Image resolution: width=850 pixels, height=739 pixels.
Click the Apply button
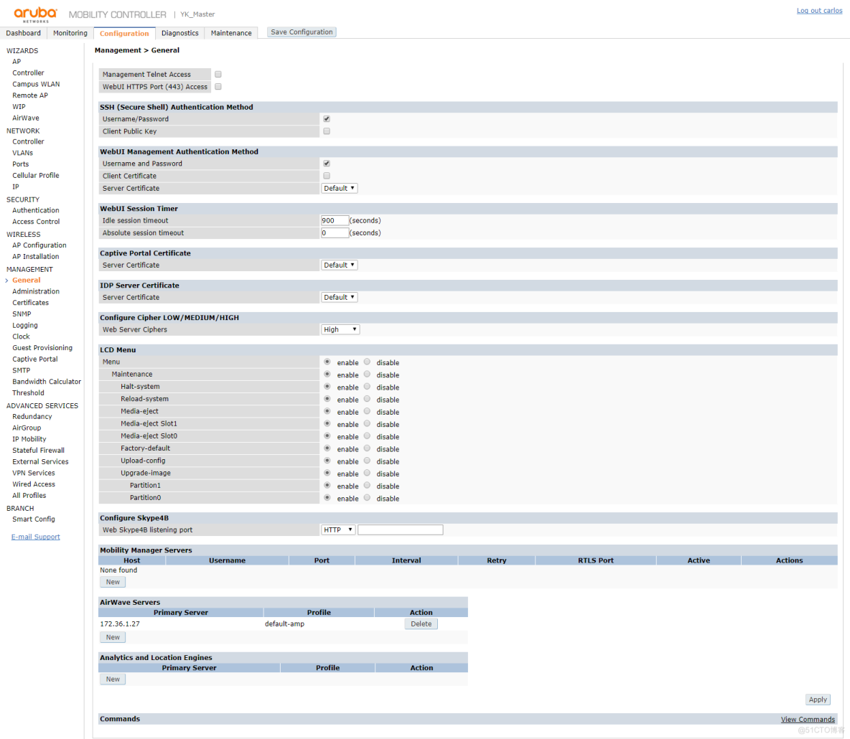(x=818, y=700)
